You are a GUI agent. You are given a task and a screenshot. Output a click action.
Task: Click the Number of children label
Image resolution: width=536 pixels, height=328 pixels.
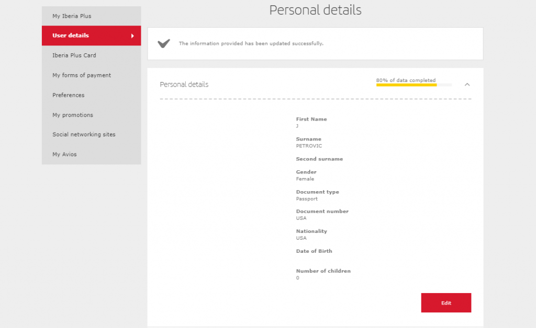(x=323, y=271)
